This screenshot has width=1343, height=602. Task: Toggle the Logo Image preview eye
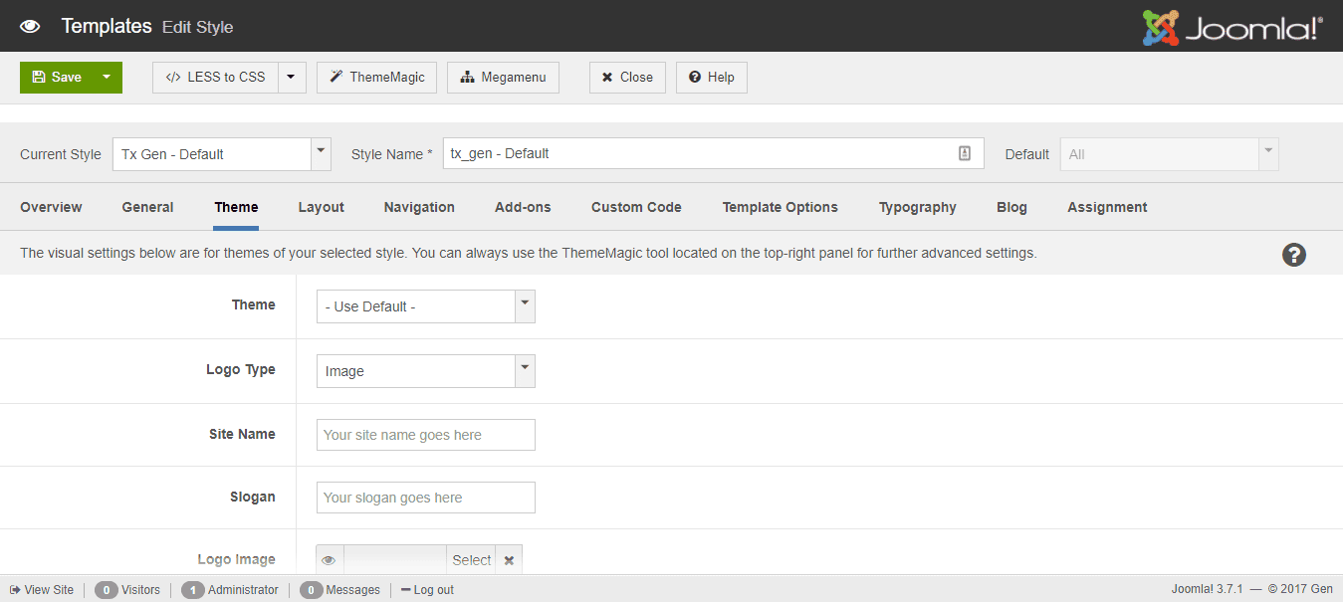(329, 559)
